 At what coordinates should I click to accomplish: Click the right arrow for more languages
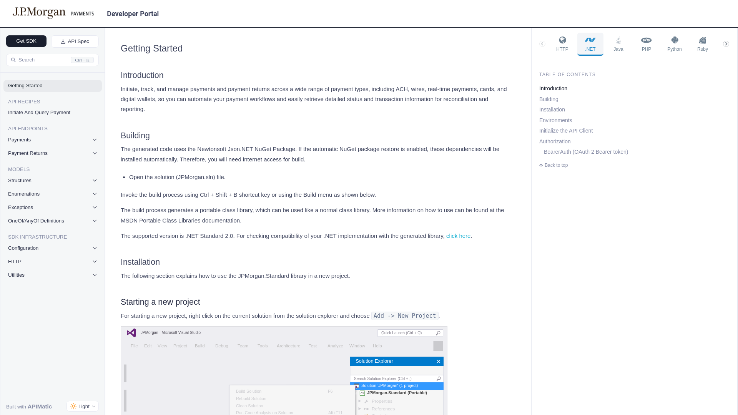(x=726, y=44)
